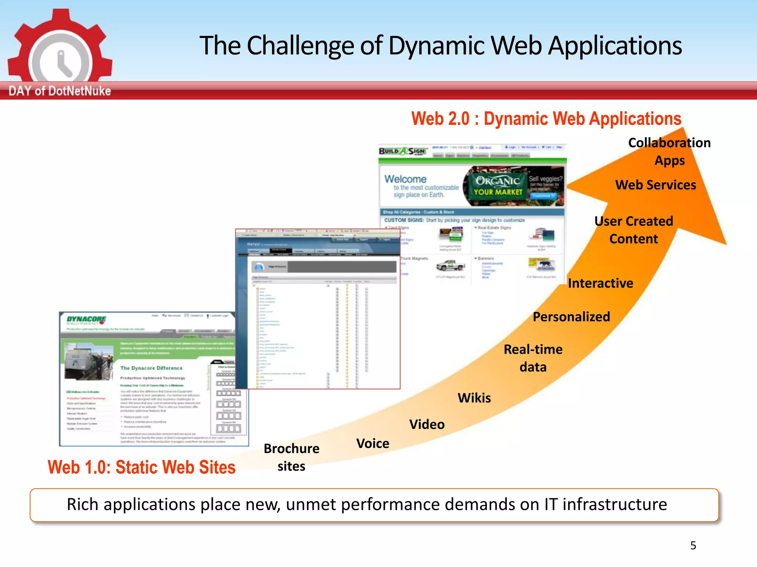Click the blue Customize It button
Viewport: 757px width, 567px height.
(543, 196)
